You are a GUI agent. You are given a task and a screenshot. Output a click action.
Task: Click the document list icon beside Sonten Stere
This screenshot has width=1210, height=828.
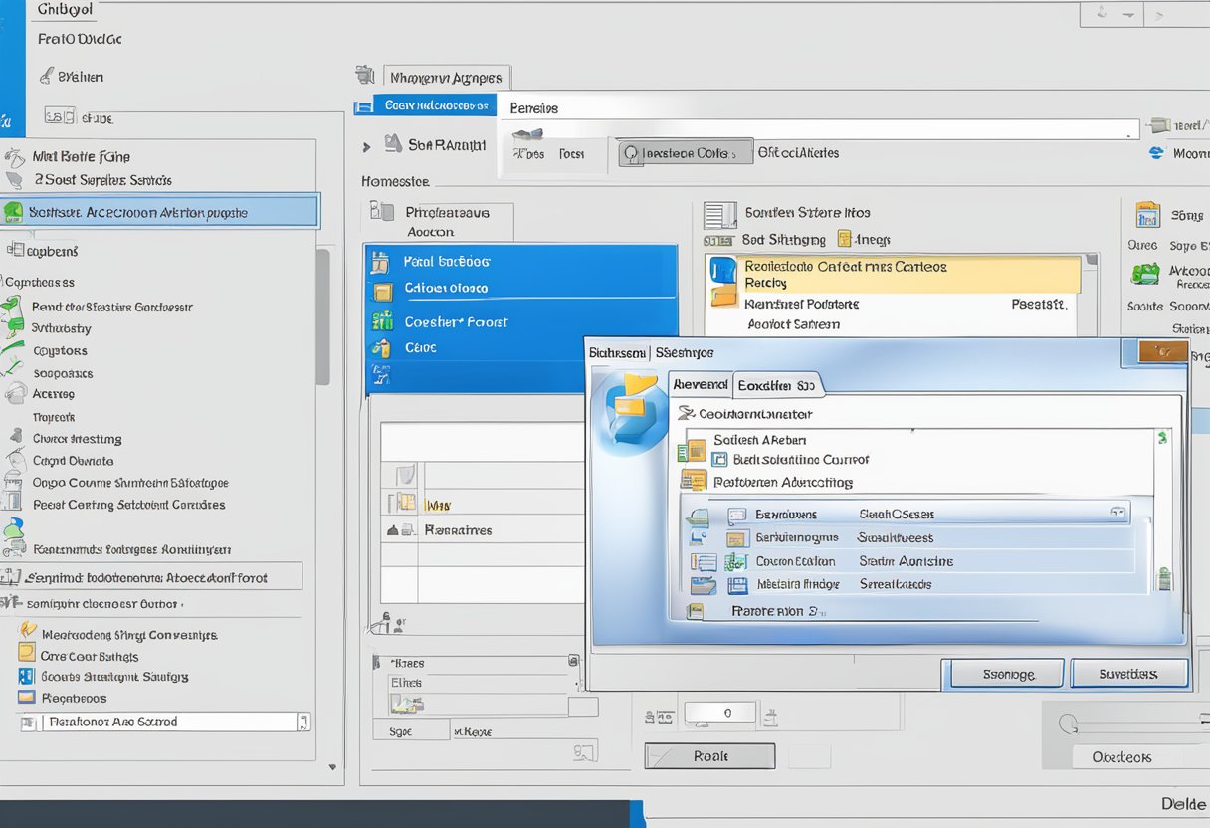click(715, 213)
